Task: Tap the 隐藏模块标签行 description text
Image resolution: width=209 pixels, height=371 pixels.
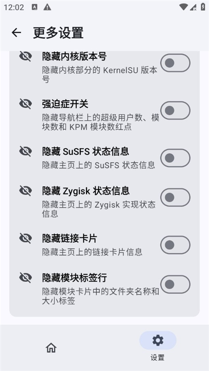Action: (x=101, y=296)
